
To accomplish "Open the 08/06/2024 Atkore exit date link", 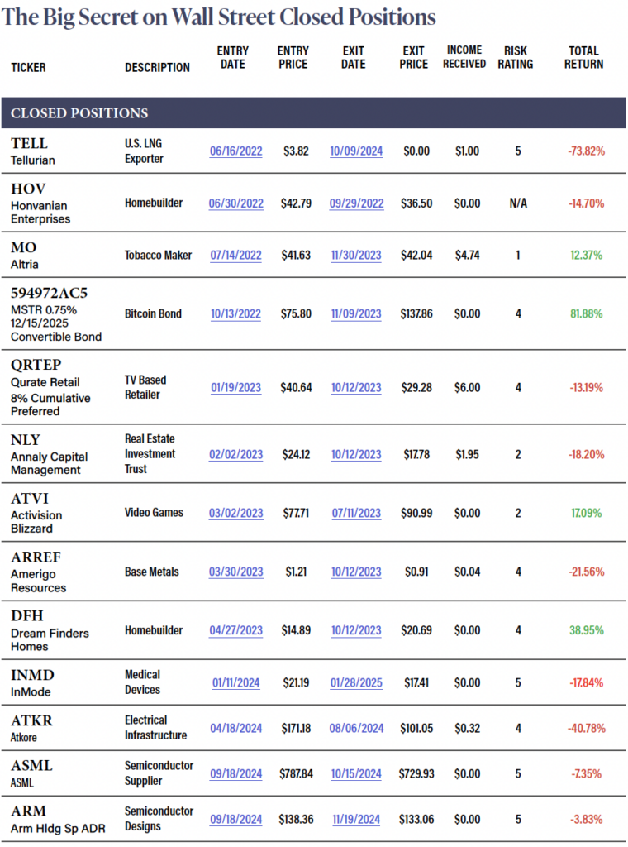I will tap(356, 729).
